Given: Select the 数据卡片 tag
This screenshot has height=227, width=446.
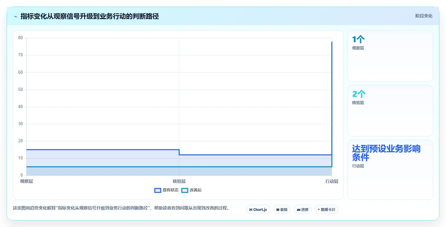Looking at the screenshot, I should tap(326, 210).
